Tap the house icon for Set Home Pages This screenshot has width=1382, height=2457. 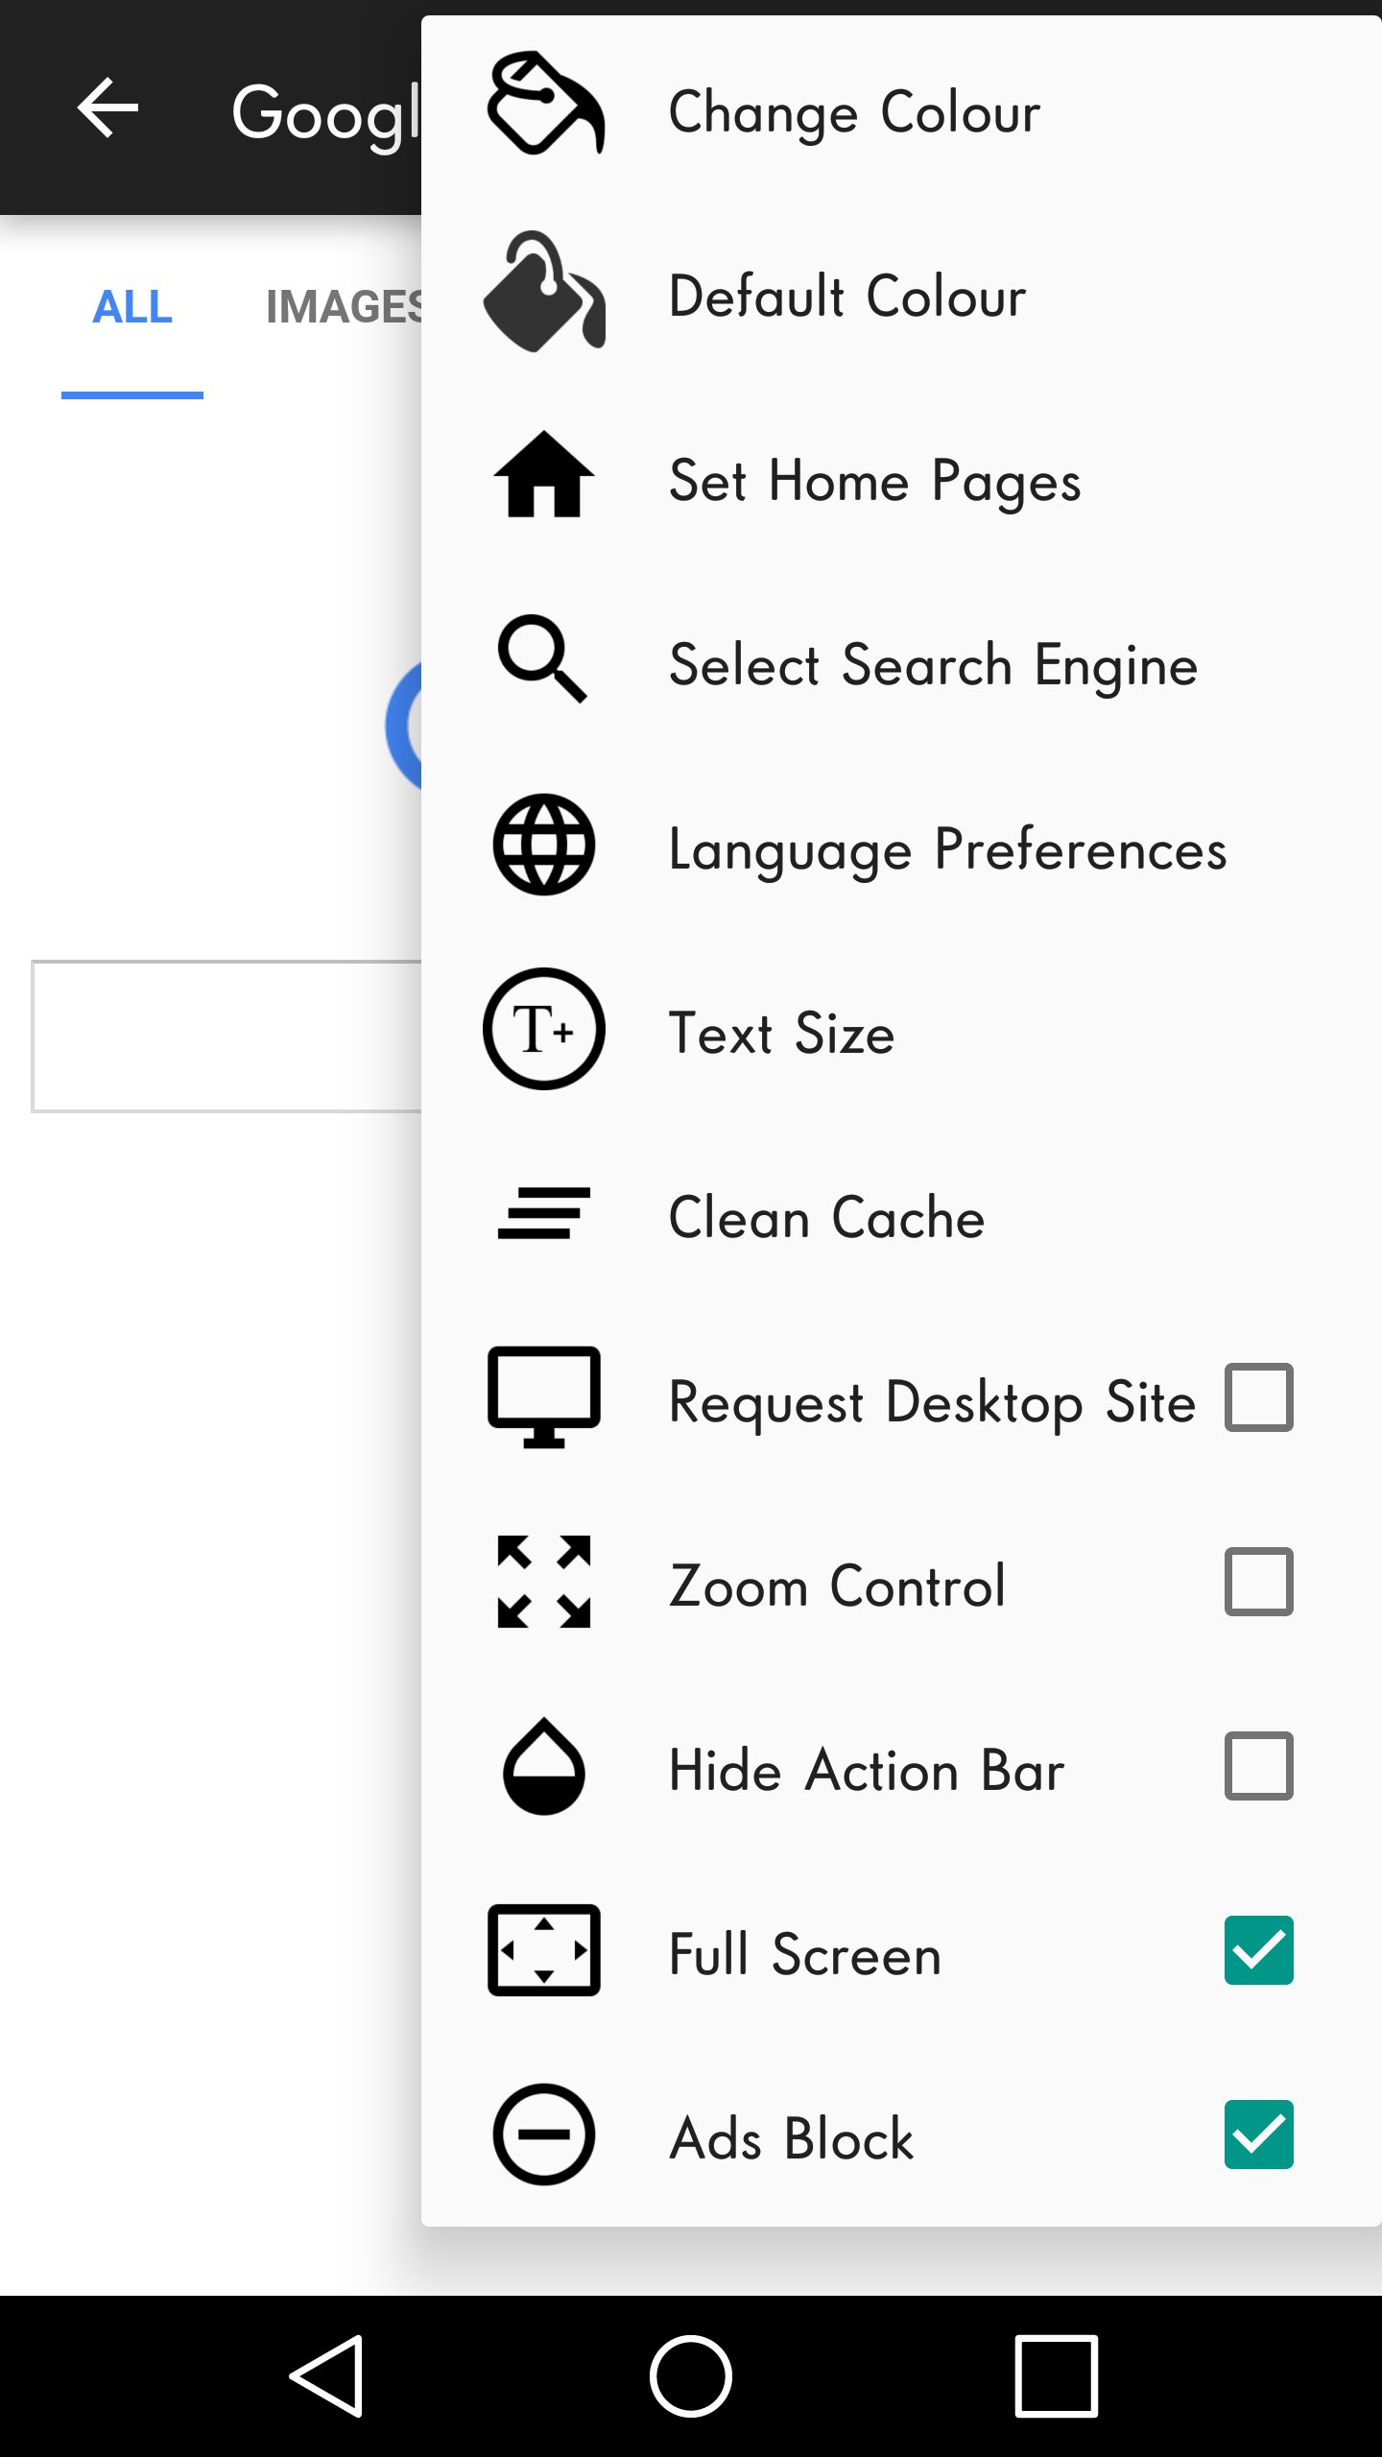pyautogui.click(x=544, y=474)
